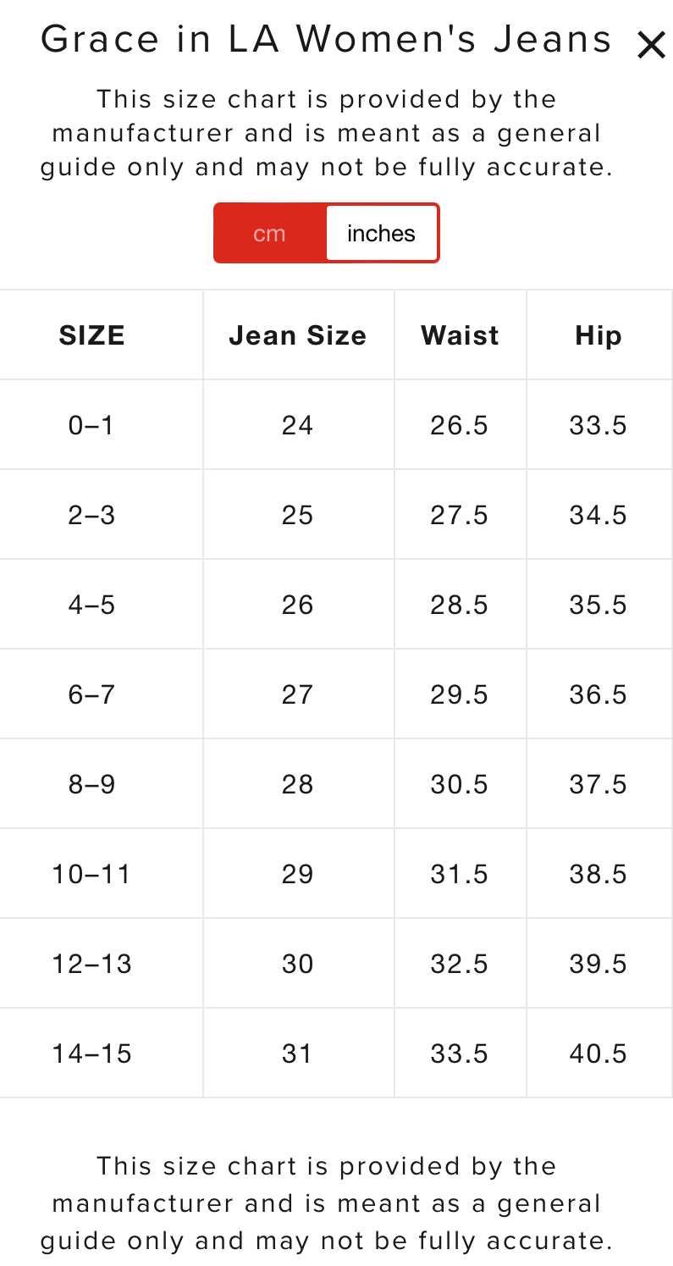The image size is (673, 1266).
Task: Click the SIZE column header
Action: [92, 336]
